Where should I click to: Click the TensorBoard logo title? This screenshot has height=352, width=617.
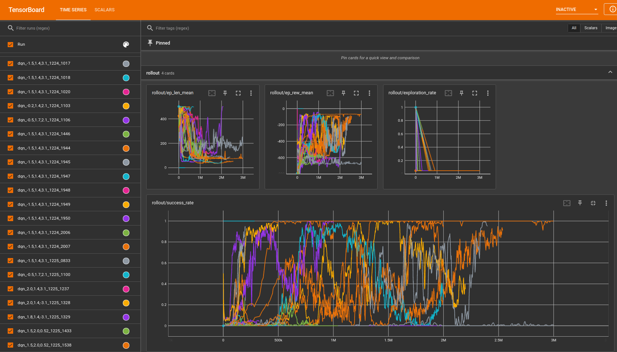tap(26, 10)
